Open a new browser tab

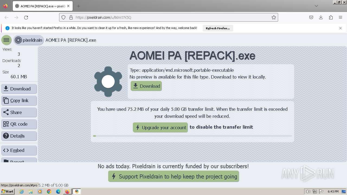[78, 6]
